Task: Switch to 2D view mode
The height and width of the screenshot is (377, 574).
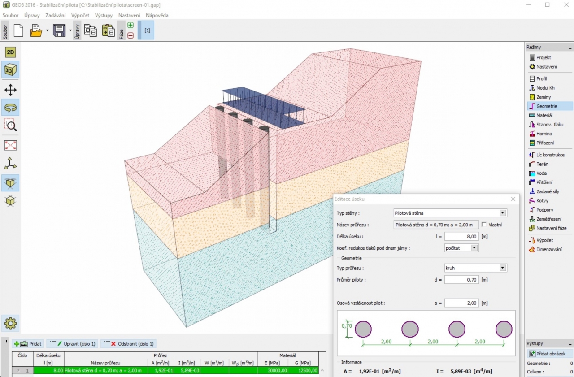Action: point(10,52)
